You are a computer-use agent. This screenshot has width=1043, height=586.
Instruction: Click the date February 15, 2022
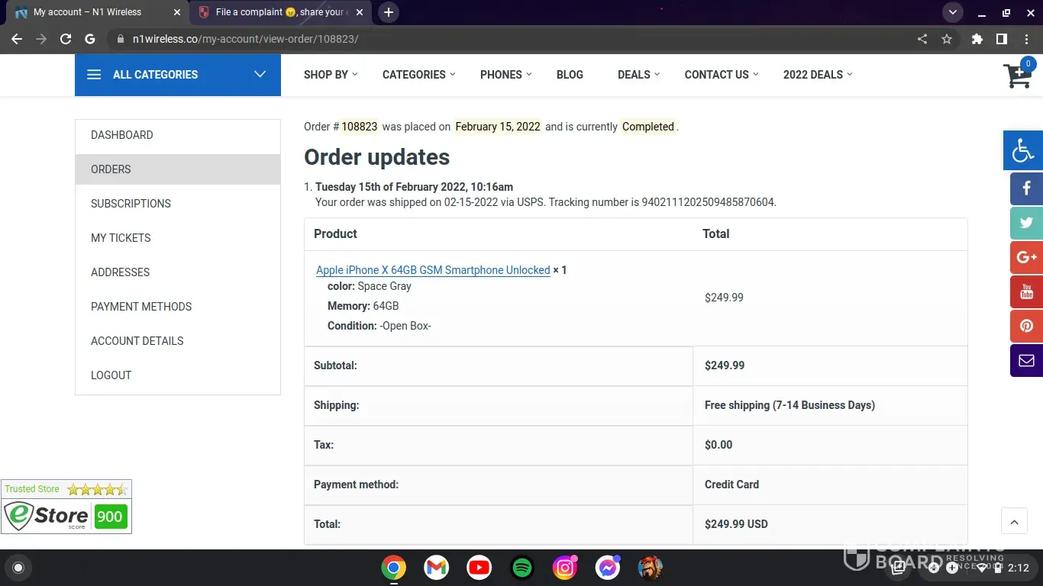tap(498, 127)
